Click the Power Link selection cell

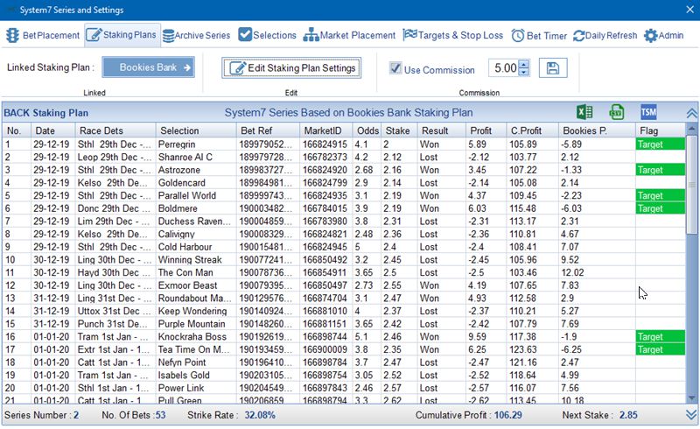[196, 388]
